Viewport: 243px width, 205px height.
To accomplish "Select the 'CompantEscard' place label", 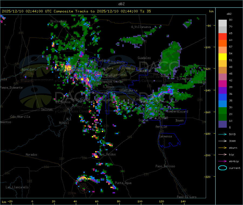I will pyautogui.click(x=177, y=112).
